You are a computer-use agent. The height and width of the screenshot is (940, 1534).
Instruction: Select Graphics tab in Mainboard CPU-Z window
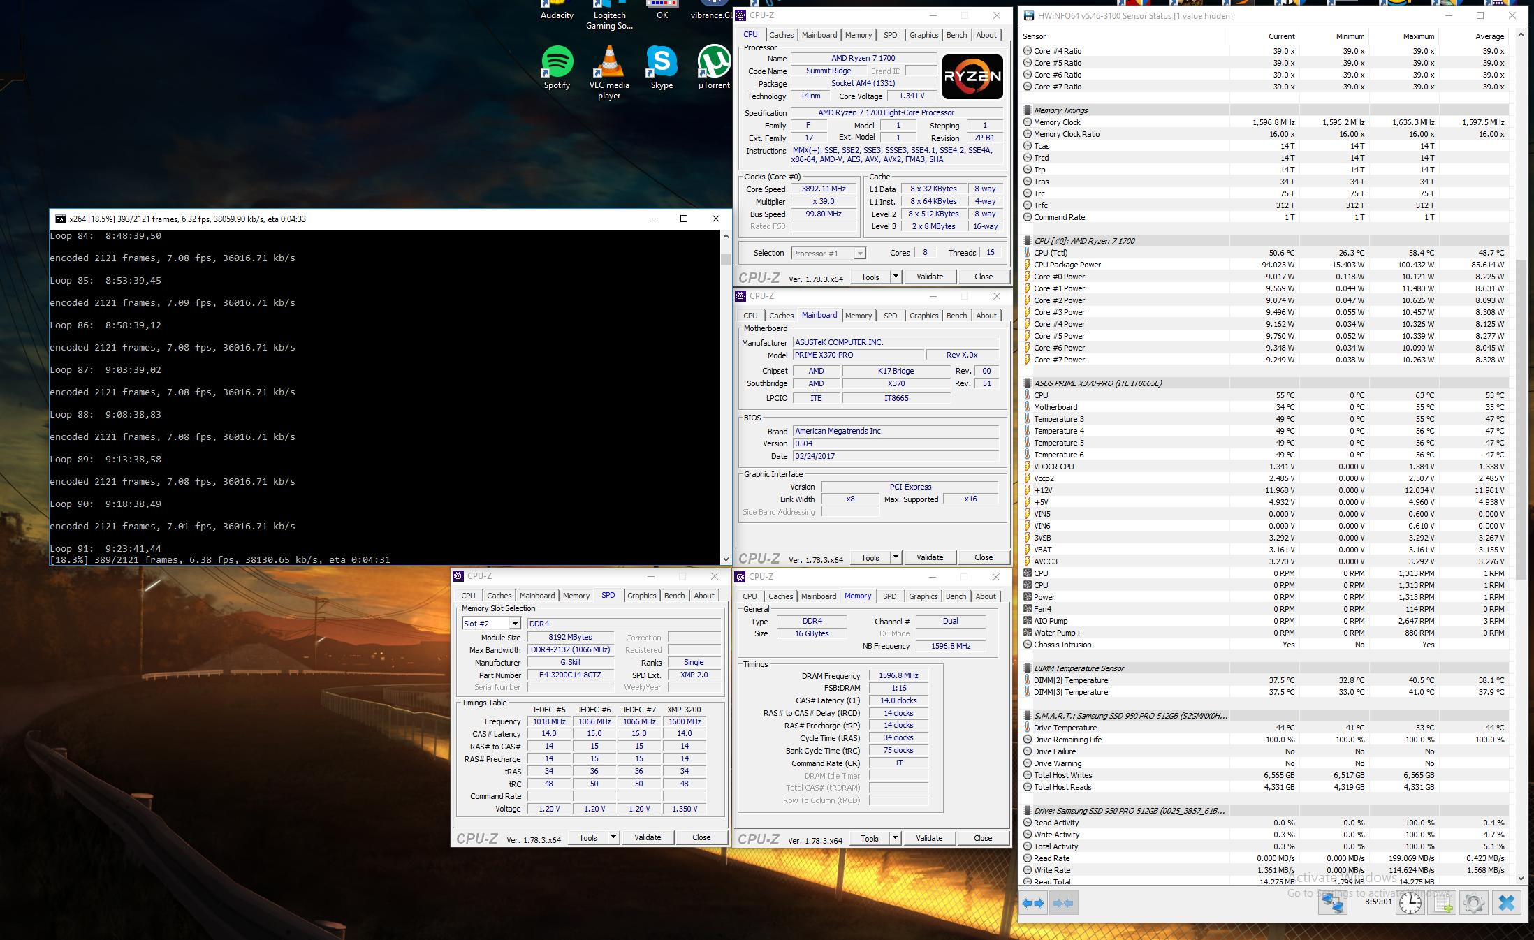point(923,316)
